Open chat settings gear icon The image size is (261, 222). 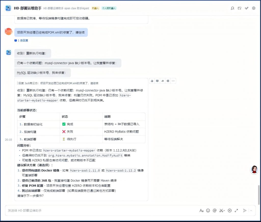[x=254, y=8]
